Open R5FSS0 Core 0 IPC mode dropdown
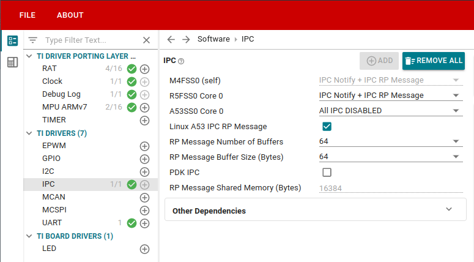 point(391,95)
